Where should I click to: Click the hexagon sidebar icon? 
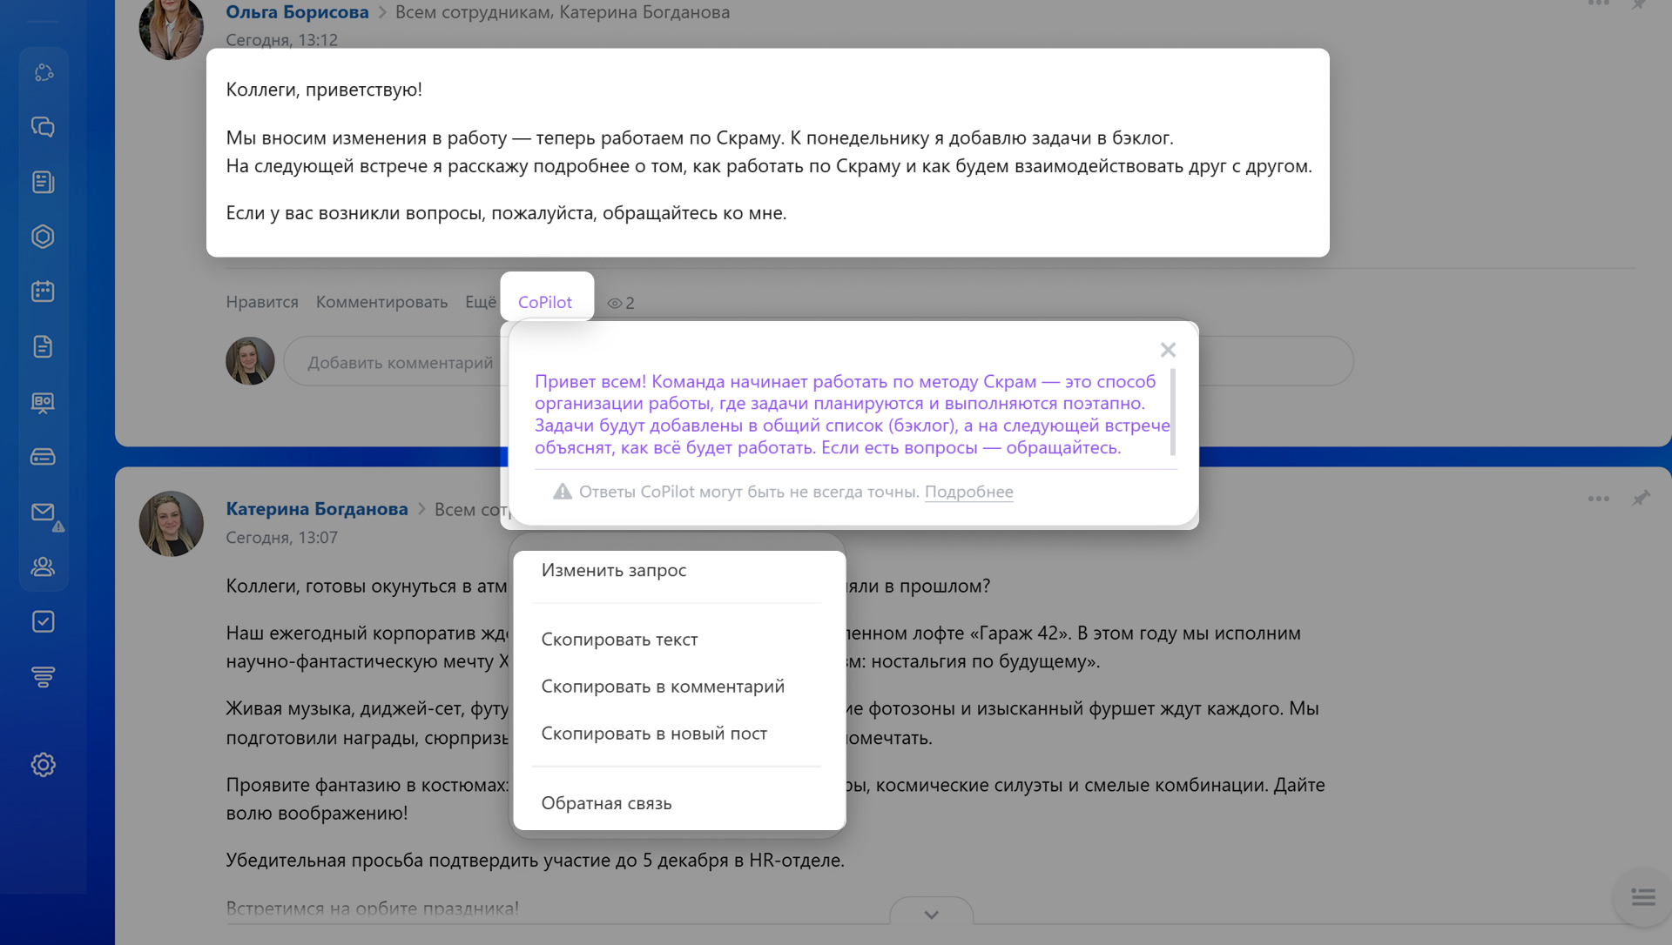click(x=43, y=237)
